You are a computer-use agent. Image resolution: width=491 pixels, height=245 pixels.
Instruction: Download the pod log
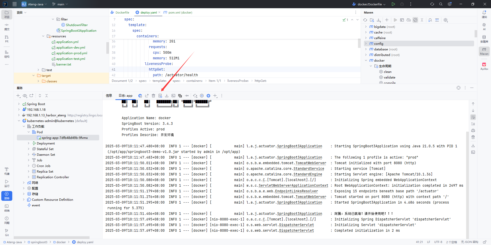click(167, 96)
